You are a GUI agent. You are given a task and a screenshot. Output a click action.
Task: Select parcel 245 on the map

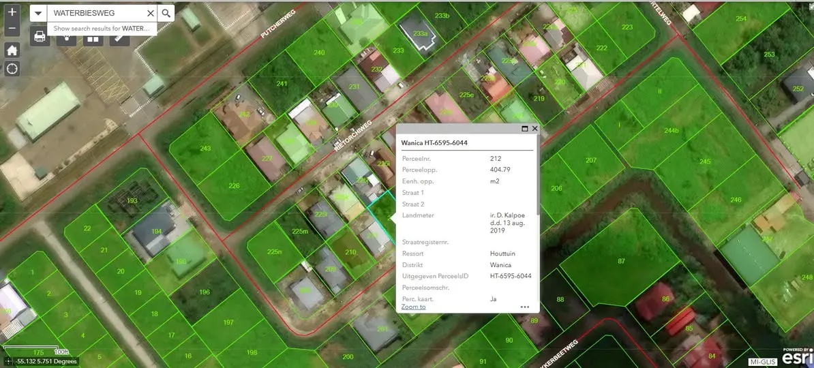(x=704, y=162)
